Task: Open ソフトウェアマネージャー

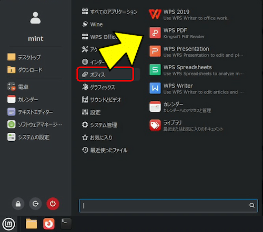Action: pyautogui.click(x=35, y=124)
